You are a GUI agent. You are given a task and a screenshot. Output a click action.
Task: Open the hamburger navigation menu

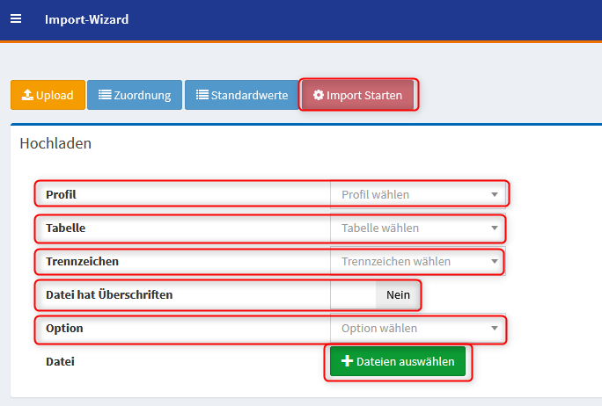(x=16, y=18)
